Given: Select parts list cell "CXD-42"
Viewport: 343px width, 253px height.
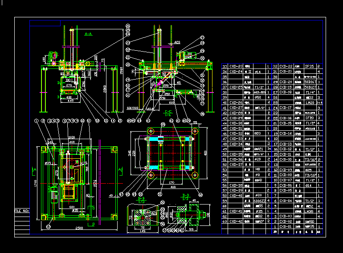Looking at the screenshot, I should click(236, 221).
